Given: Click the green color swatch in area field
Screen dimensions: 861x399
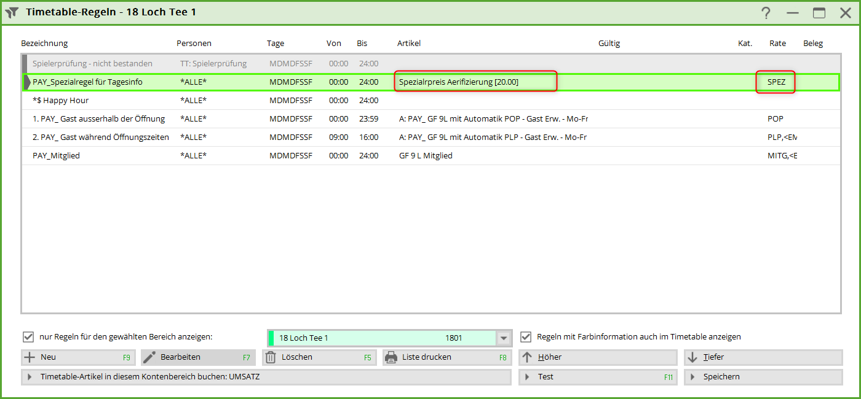Looking at the screenshot, I should (x=271, y=338).
